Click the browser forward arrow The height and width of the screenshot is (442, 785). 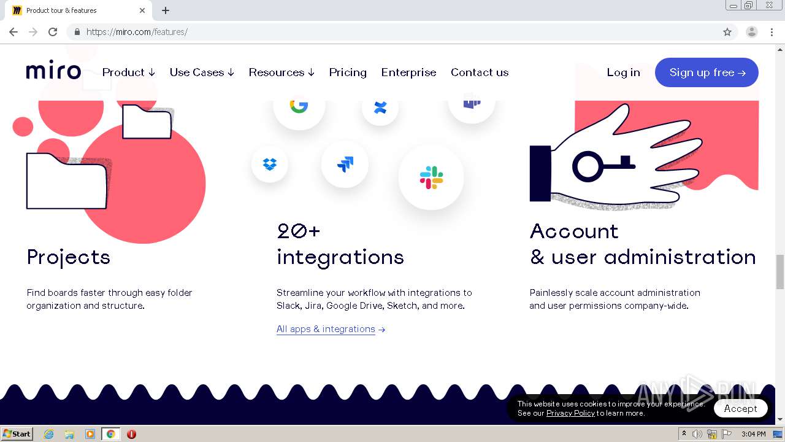(33, 32)
